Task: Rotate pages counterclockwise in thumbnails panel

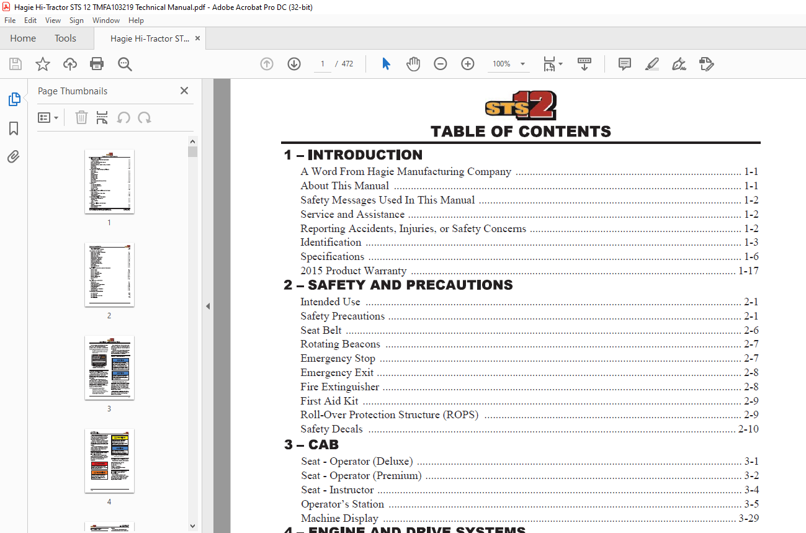Action: (123, 117)
